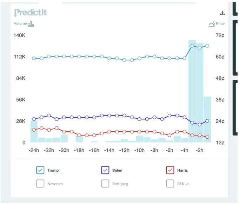Click the Volume label text
Image resolution: width=239 pixels, height=204 pixels.
tap(20, 24)
